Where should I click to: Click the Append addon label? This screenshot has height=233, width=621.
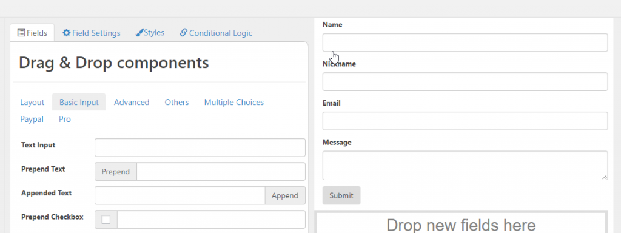(285, 195)
